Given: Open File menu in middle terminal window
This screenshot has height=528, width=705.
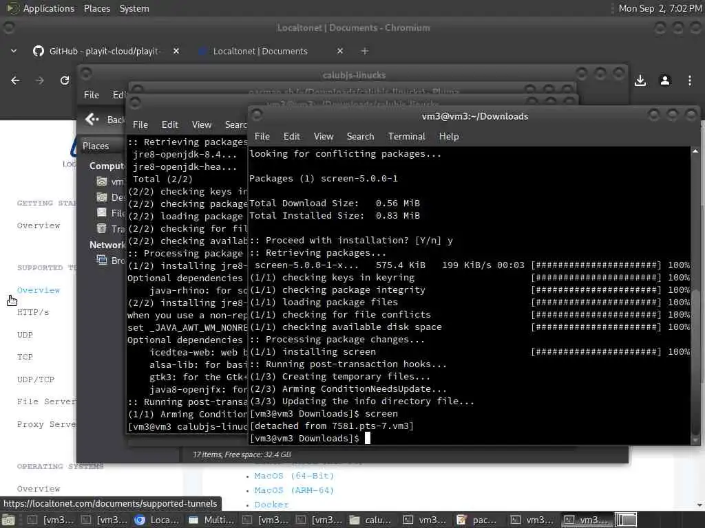Looking at the screenshot, I should tap(140, 125).
